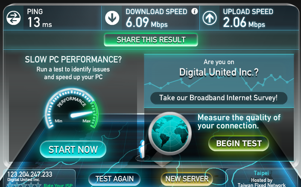Click the globe radar icon

point(170,134)
